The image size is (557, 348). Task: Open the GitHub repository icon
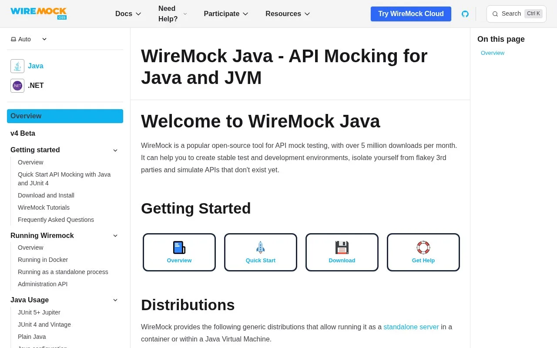click(x=465, y=14)
